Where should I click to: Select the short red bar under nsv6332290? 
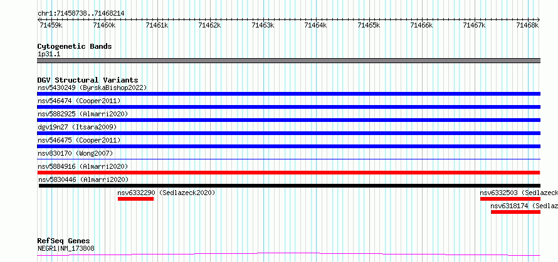(x=135, y=199)
